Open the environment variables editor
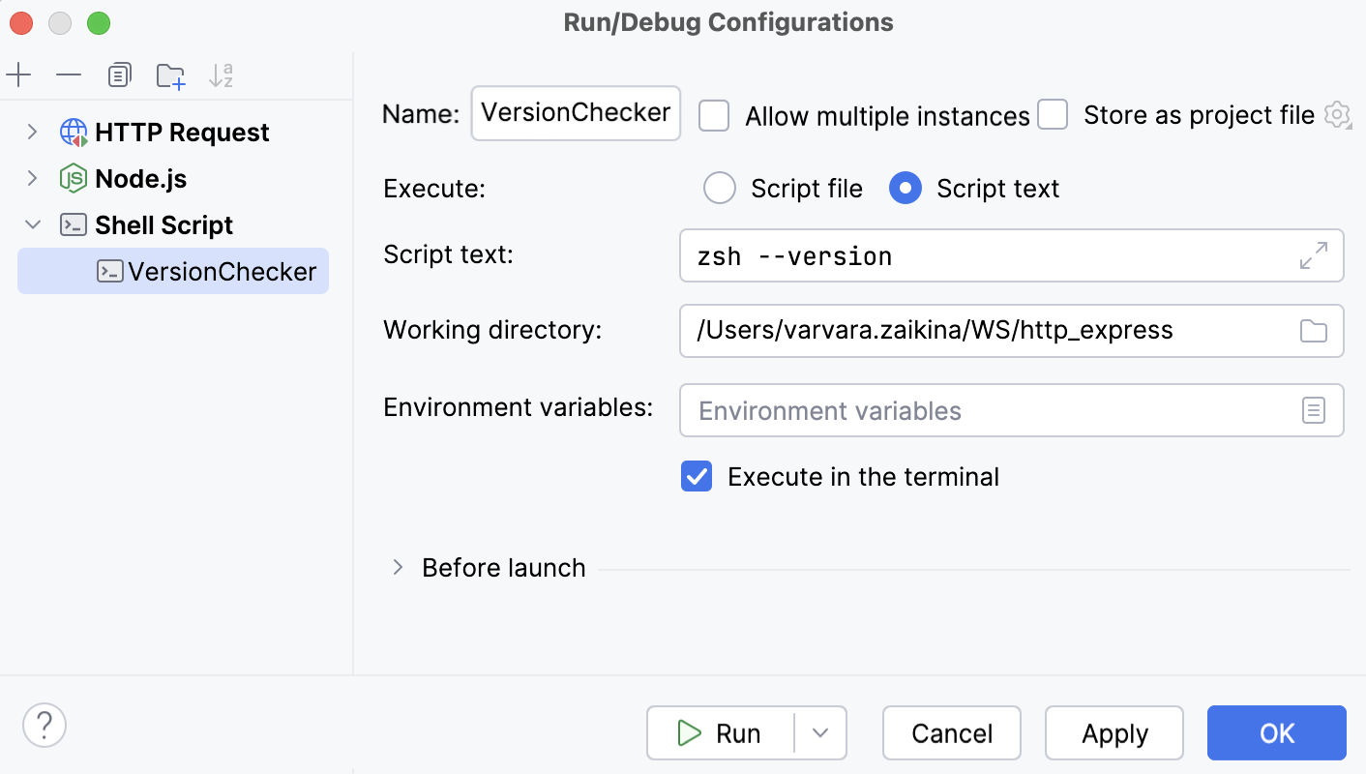The image size is (1366, 774). coord(1313,410)
